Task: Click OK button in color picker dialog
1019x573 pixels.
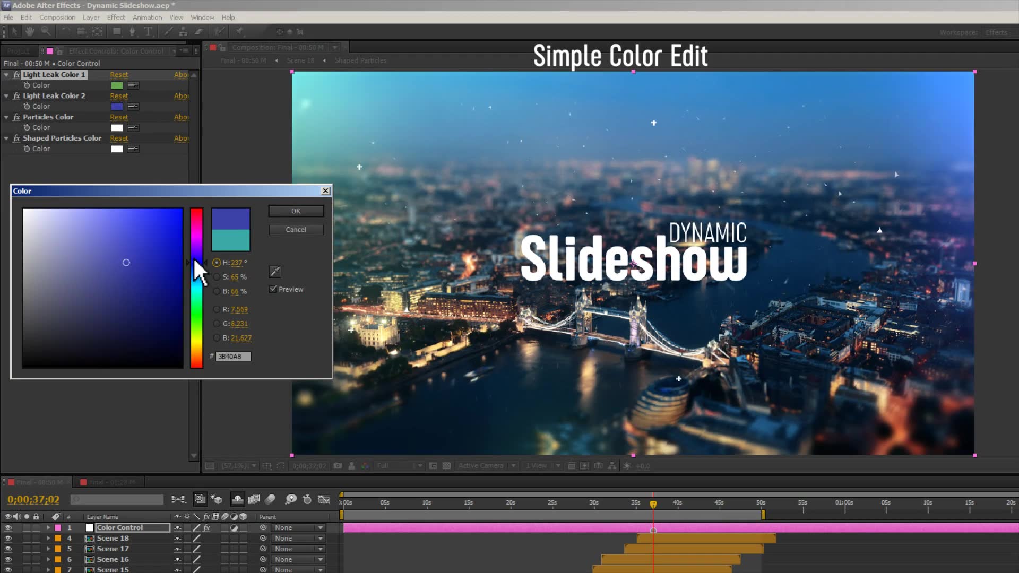Action: coord(295,211)
